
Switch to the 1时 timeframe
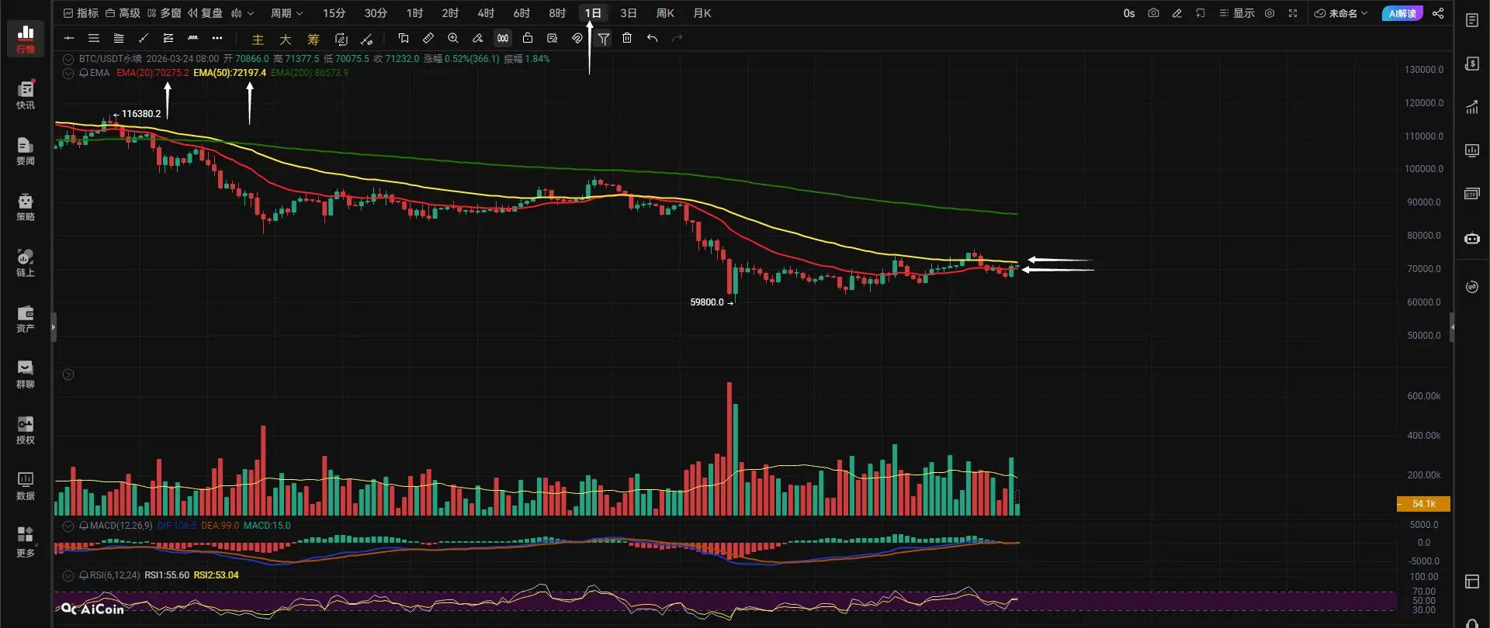pos(414,13)
